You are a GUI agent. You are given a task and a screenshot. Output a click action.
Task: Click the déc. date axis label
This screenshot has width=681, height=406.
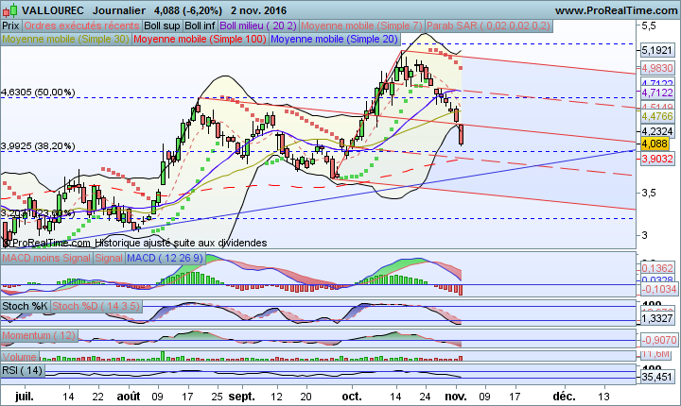(564, 396)
